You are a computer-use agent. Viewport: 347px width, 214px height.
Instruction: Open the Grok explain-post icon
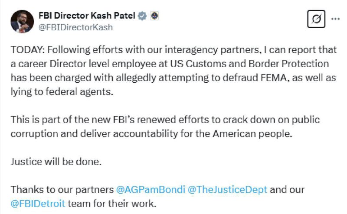316,19
